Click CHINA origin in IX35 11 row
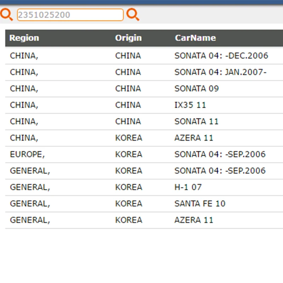 click(128, 105)
